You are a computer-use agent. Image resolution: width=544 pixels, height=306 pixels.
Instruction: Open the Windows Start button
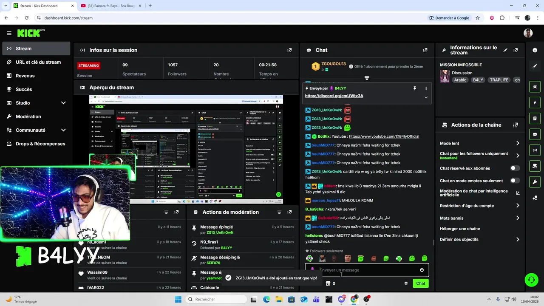pyautogui.click(x=178, y=299)
